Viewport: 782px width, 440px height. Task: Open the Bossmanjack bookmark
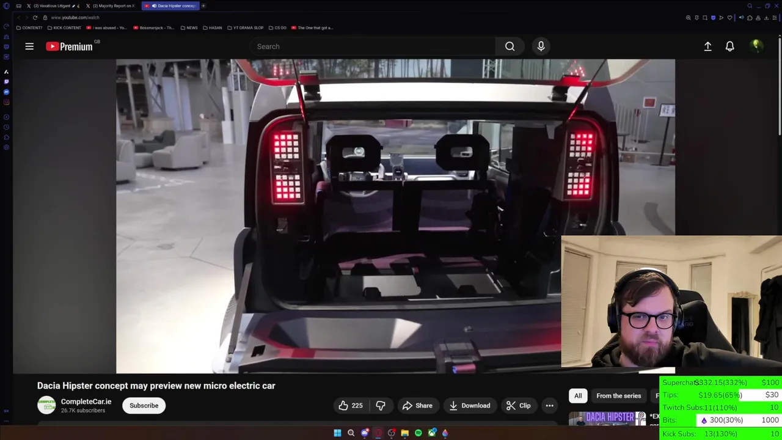pyautogui.click(x=154, y=28)
